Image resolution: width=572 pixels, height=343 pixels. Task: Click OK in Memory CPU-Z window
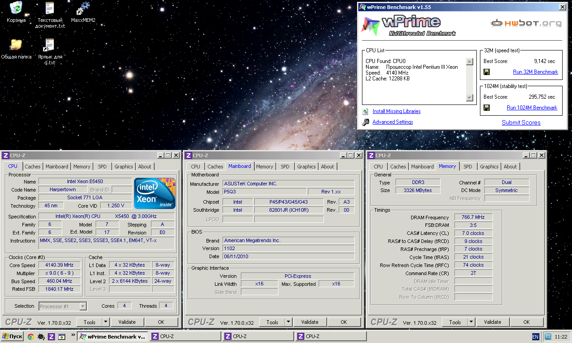click(526, 322)
